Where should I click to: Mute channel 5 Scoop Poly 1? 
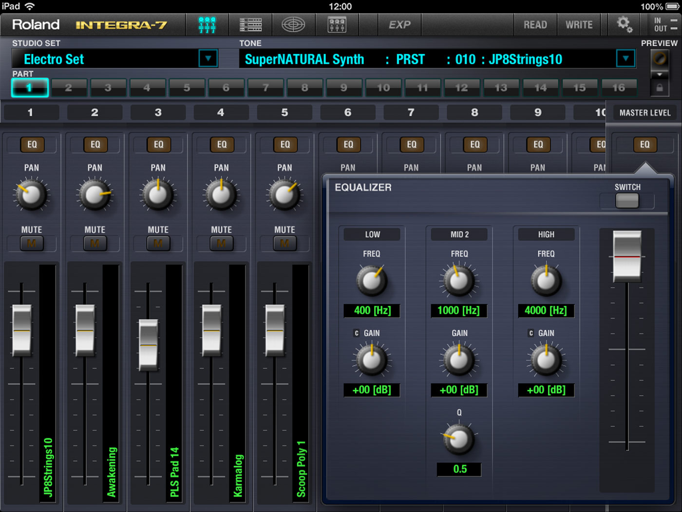(x=285, y=243)
